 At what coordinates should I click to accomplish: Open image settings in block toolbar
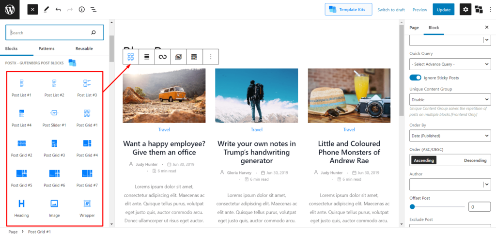pyautogui.click(x=178, y=57)
